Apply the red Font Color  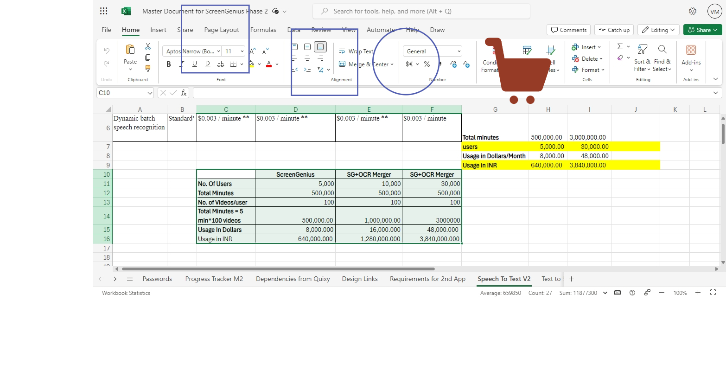click(269, 64)
